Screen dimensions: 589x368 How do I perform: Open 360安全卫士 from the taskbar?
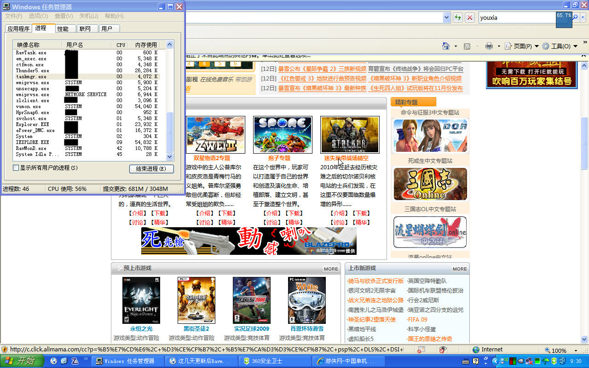(275, 361)
